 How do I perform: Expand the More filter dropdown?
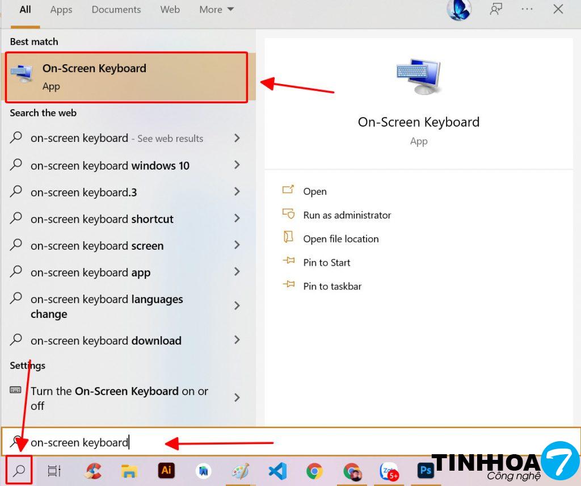coord(216,10)
